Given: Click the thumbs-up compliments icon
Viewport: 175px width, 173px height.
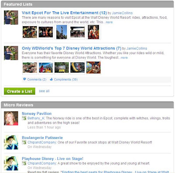Looking at the screenshot, I should (51, 79).
